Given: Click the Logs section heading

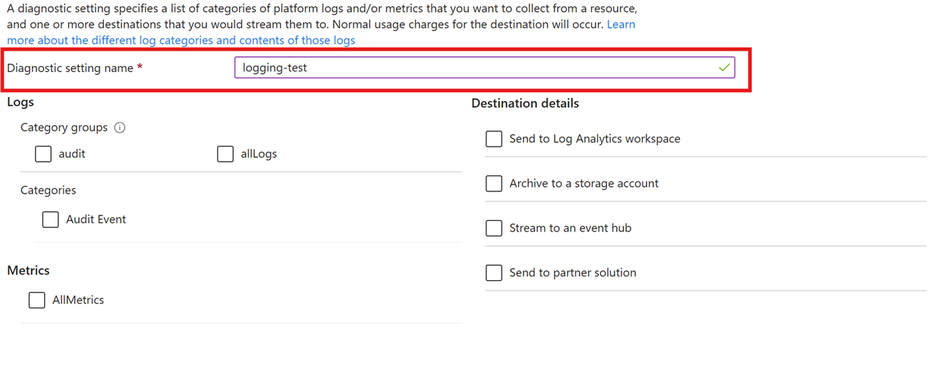Looking at the screenshot, I should click(x=20, y=102).
